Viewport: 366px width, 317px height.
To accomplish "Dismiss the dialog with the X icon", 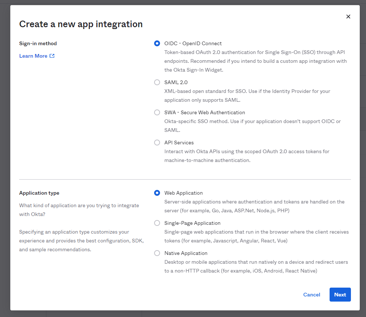I will tap(348, 17).
